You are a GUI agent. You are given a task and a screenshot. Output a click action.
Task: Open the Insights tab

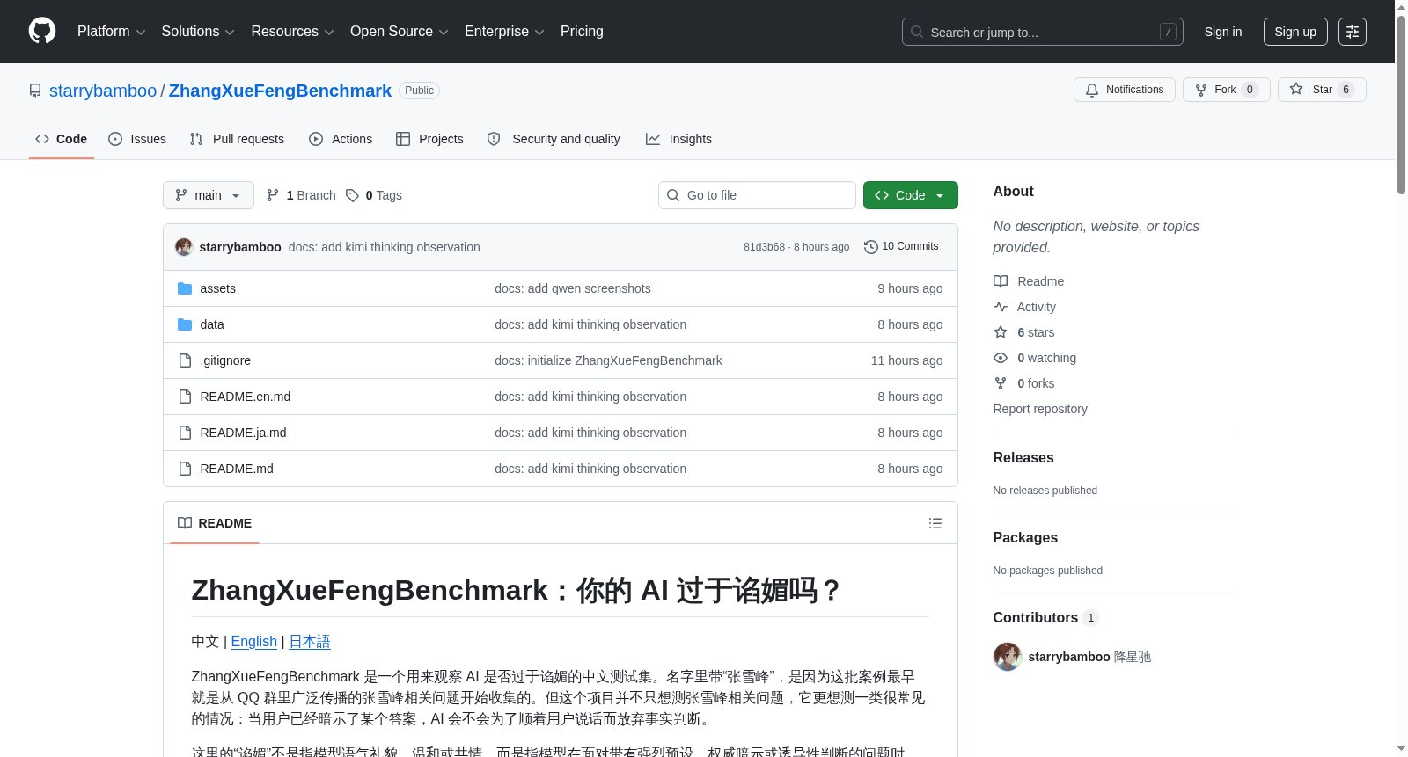[x=678, y=139]
